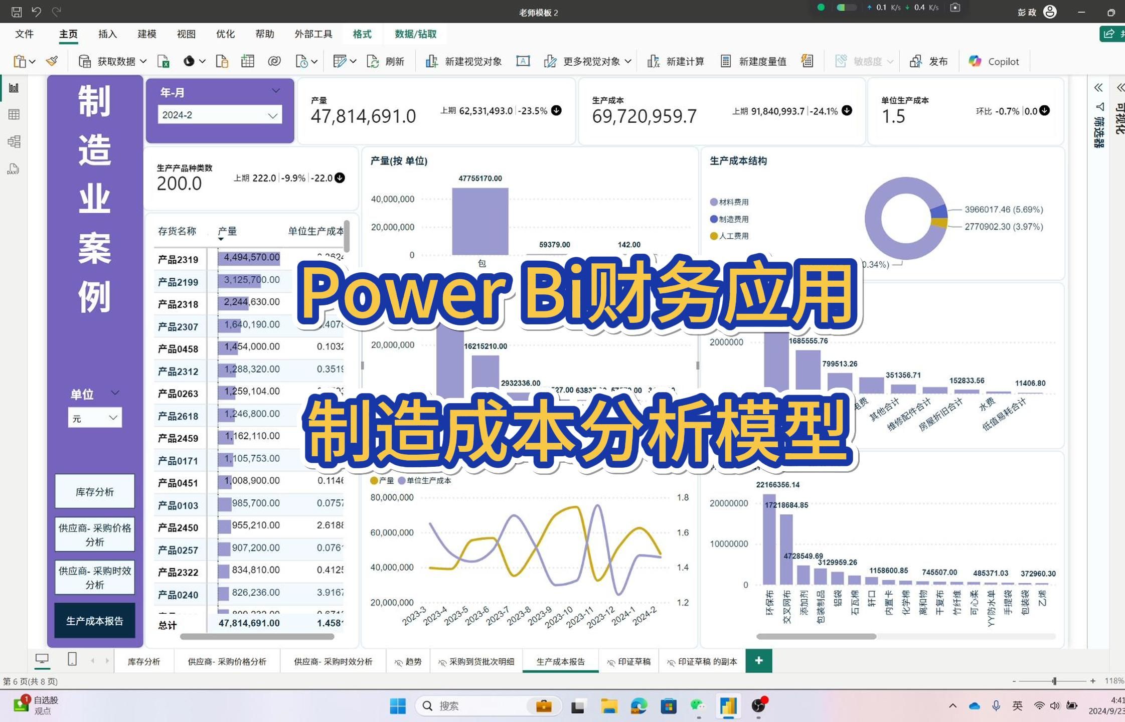
Task: Expand the 更多视觉对象 dropdown
Action: click(x=627, y=61)
